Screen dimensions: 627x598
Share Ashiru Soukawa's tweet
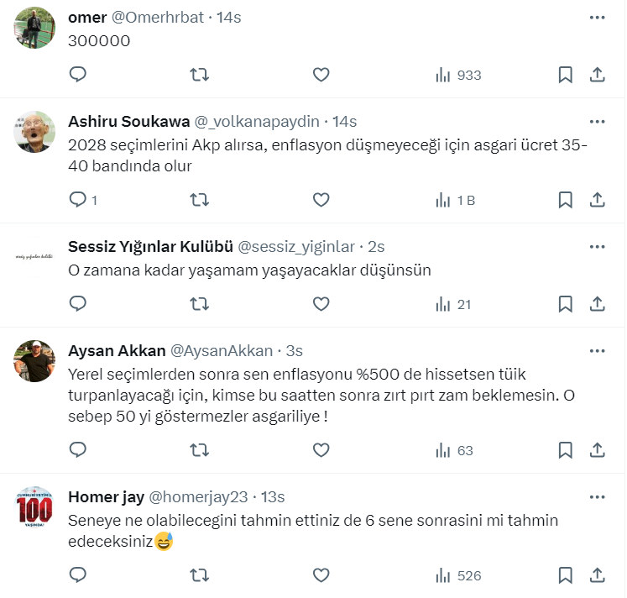pyautogui.click(x=597, y=200)
